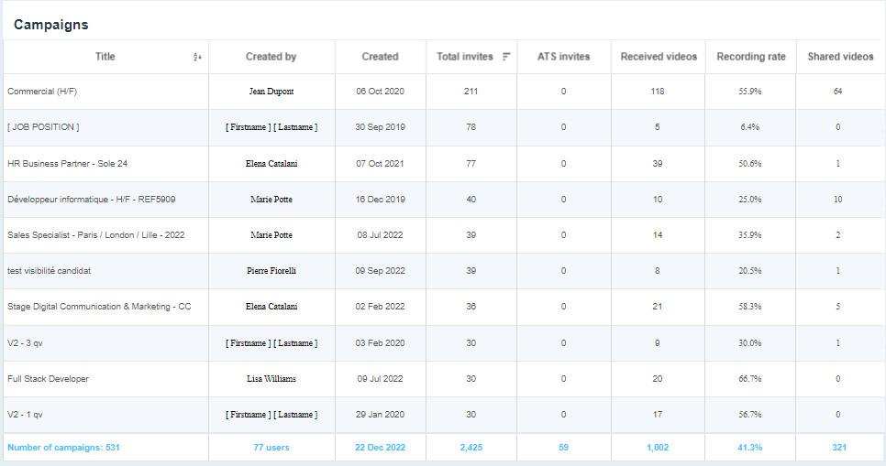Select the test visibilité candidat campaign
886x466 pixels.
point(51,271)
